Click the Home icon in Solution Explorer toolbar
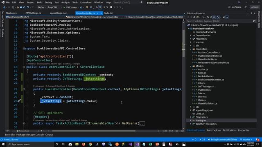This screenshot has height=147, width=262. [194, 17]
